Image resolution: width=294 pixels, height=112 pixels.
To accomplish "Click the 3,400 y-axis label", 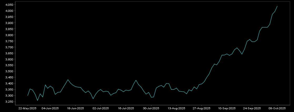I will coord(10,83).
